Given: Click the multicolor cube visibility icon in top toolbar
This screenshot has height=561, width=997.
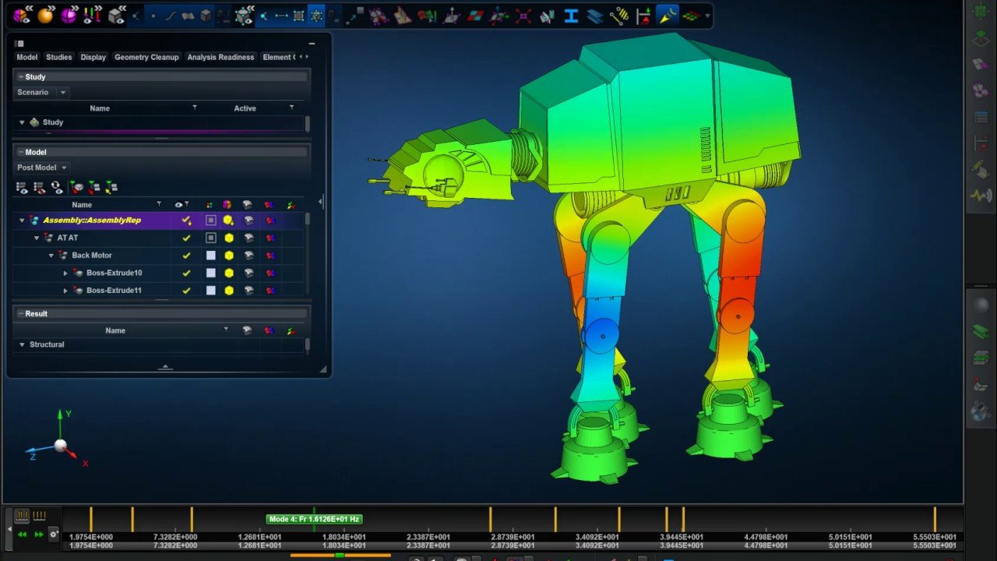Looking at the screenshot, I should click(x=21, y=14).
